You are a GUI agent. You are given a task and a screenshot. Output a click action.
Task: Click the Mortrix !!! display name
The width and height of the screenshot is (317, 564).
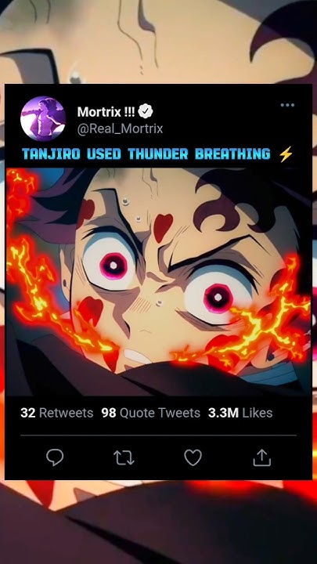pos(106,112)
